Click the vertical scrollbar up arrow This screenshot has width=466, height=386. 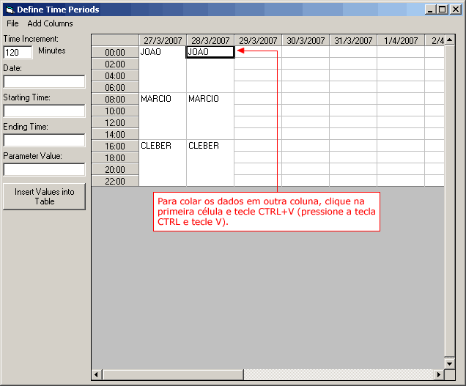click(x=450, y=40)
